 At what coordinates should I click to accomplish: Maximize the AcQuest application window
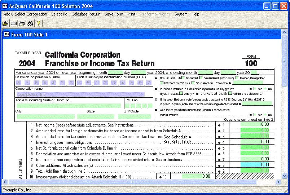tap(275, 6)
